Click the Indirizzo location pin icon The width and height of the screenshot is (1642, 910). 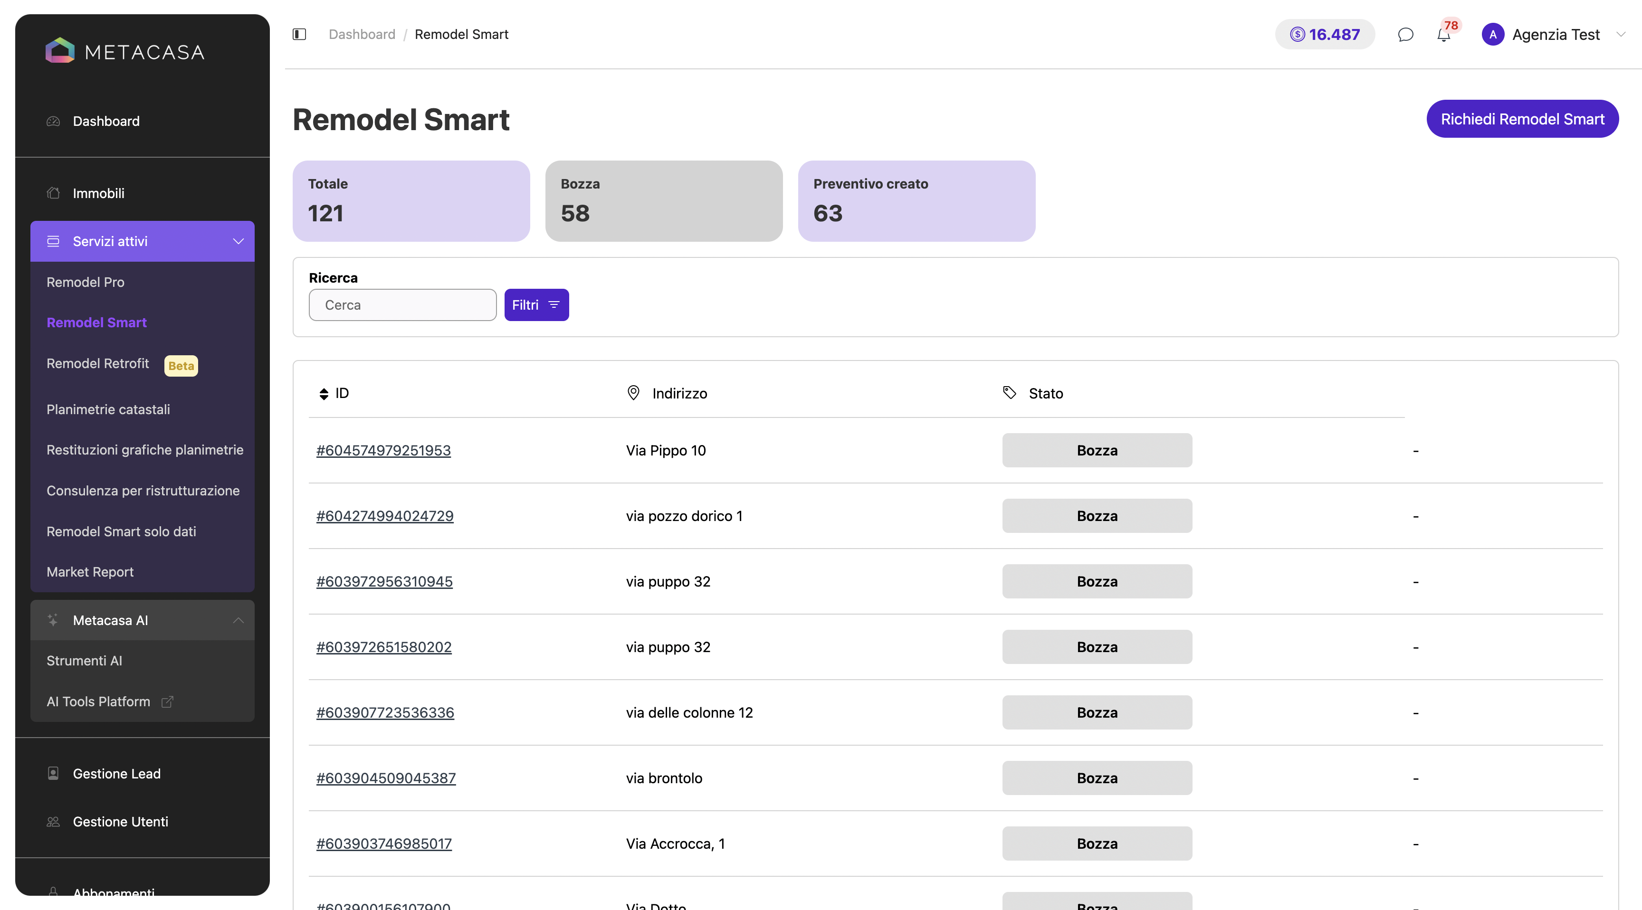click(633, 393)
